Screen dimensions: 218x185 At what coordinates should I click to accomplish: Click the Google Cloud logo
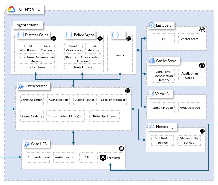[11, 9]
